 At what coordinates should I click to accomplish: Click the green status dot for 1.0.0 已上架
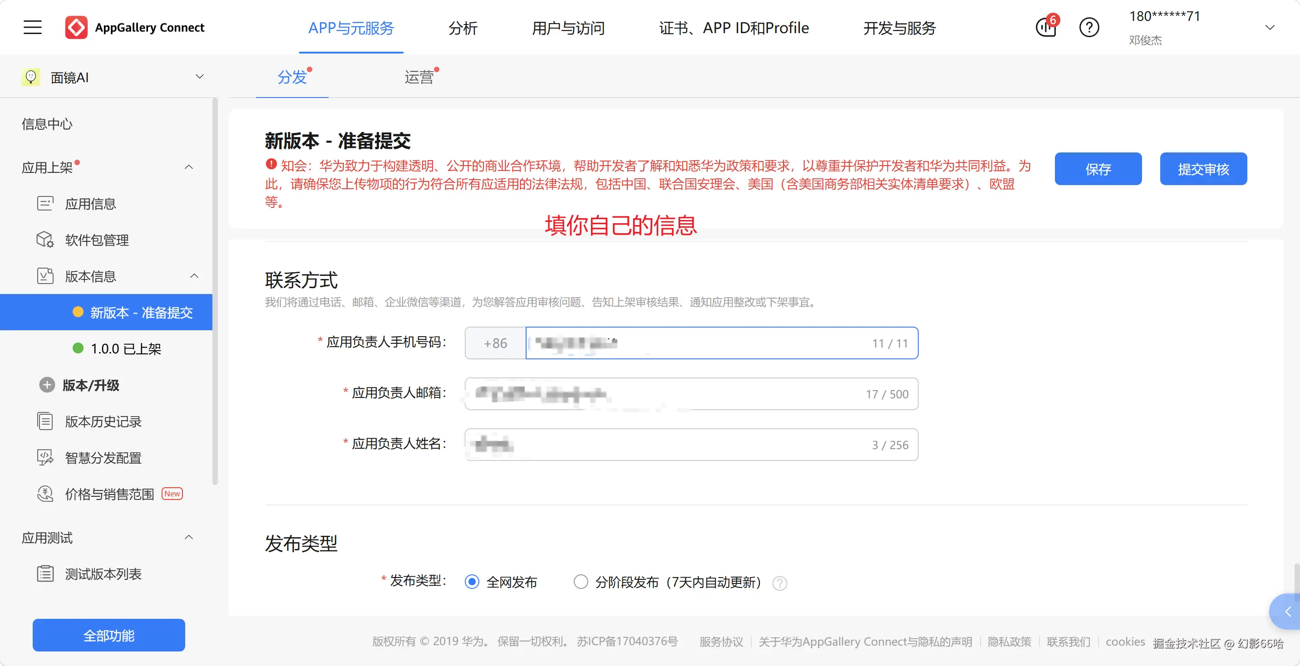pos(78,348)
